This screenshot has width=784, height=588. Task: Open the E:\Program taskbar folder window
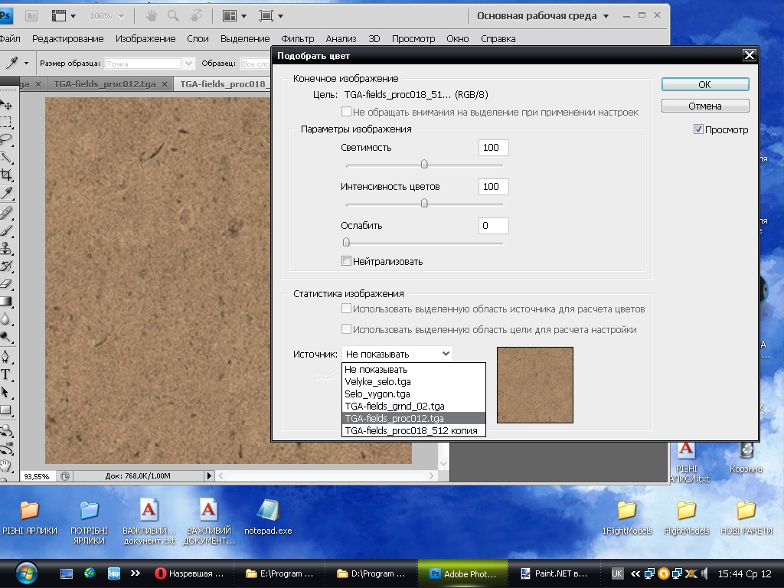pyautogui.click(x=281, y=573)
